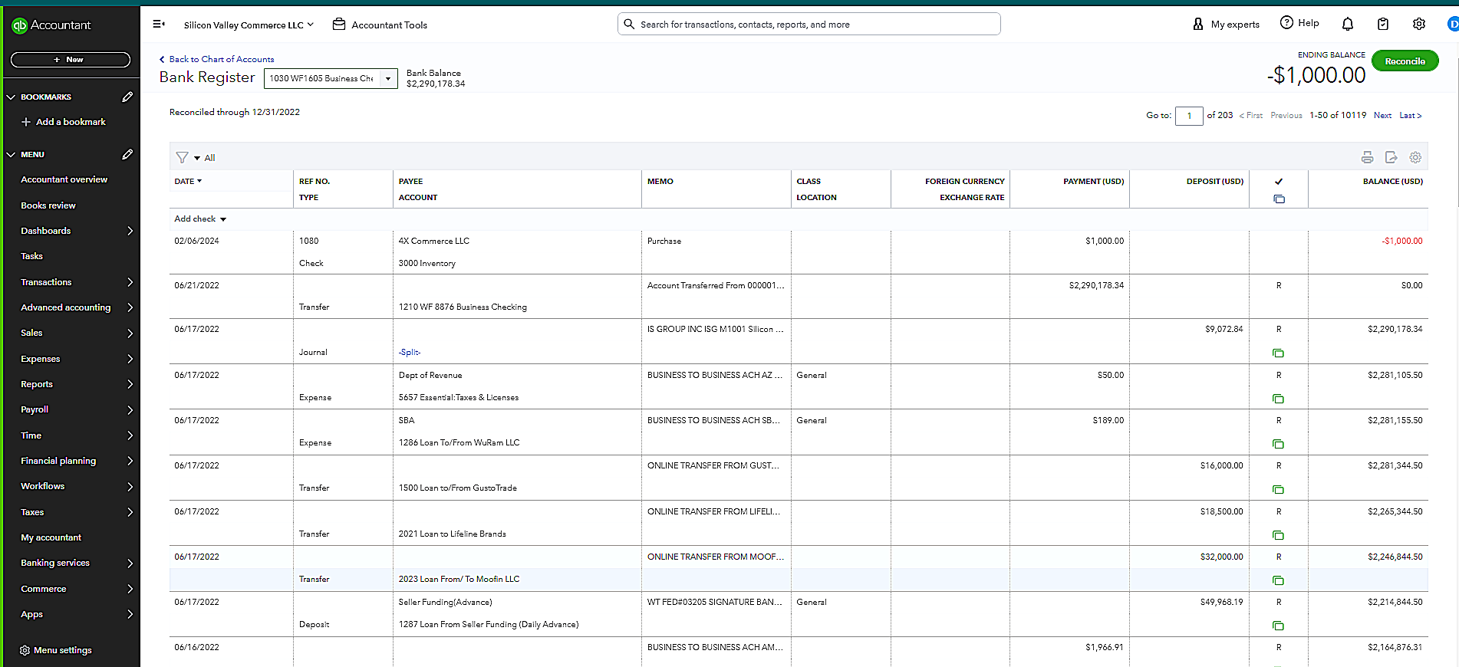1459x667 pixels.
Task: Toggle reconcile status R on $32,000.00 deposit row
Action: coord(1278,557)
